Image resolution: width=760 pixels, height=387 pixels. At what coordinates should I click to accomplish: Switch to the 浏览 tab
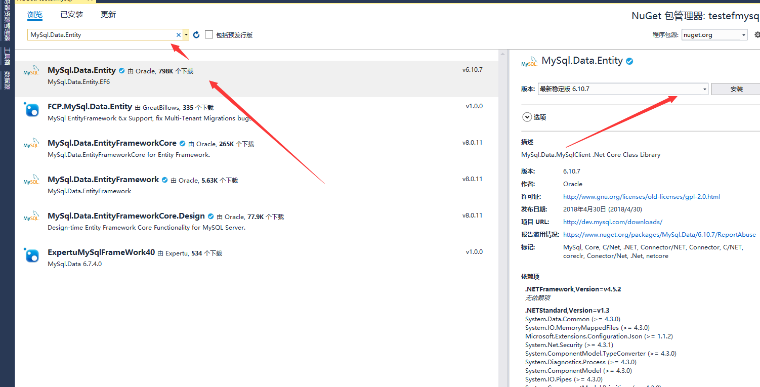35,15
